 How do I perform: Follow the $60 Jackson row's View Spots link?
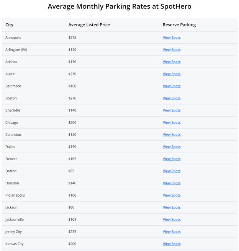point(172,207)
